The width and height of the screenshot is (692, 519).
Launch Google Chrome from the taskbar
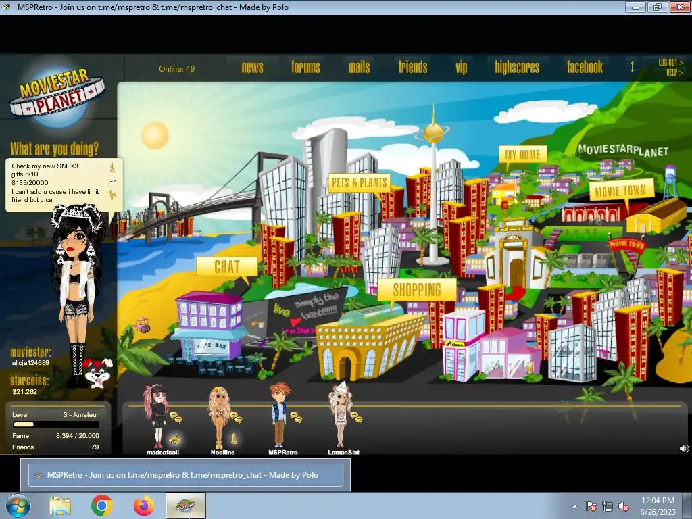[102, 505]
